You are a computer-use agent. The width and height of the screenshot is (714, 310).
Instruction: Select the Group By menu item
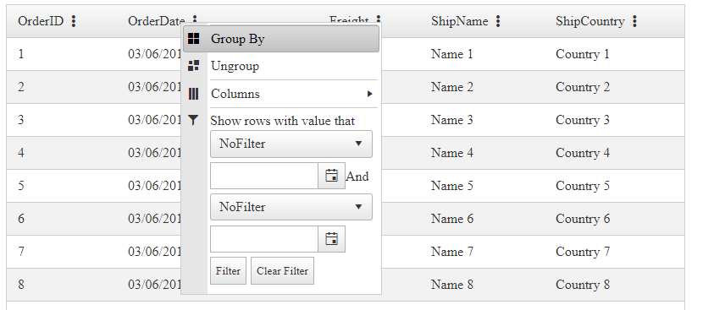(x=281, y=39)
